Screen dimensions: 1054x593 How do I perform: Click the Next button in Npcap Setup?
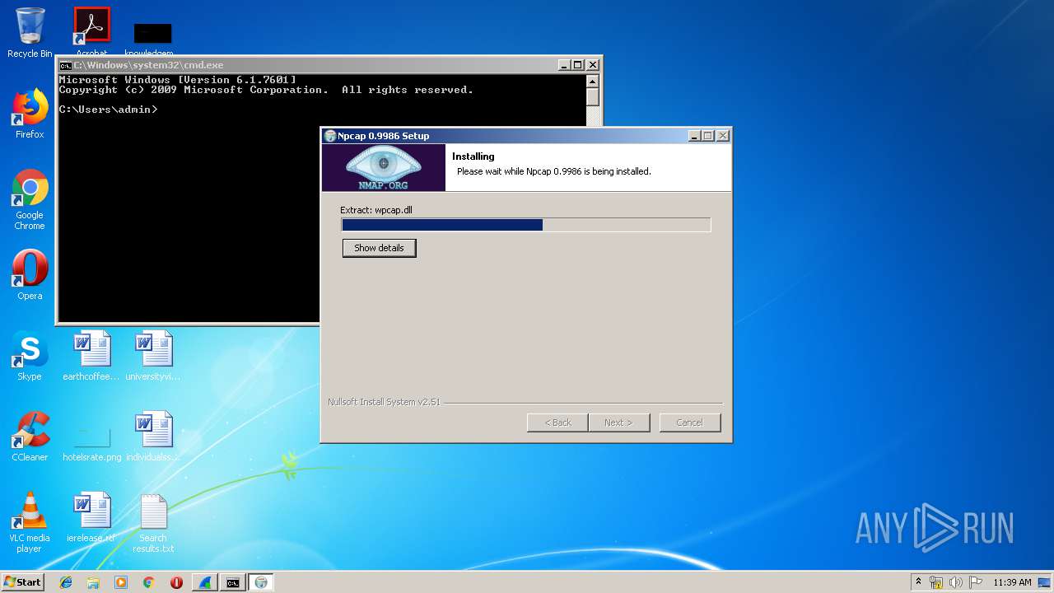(619, 423)
